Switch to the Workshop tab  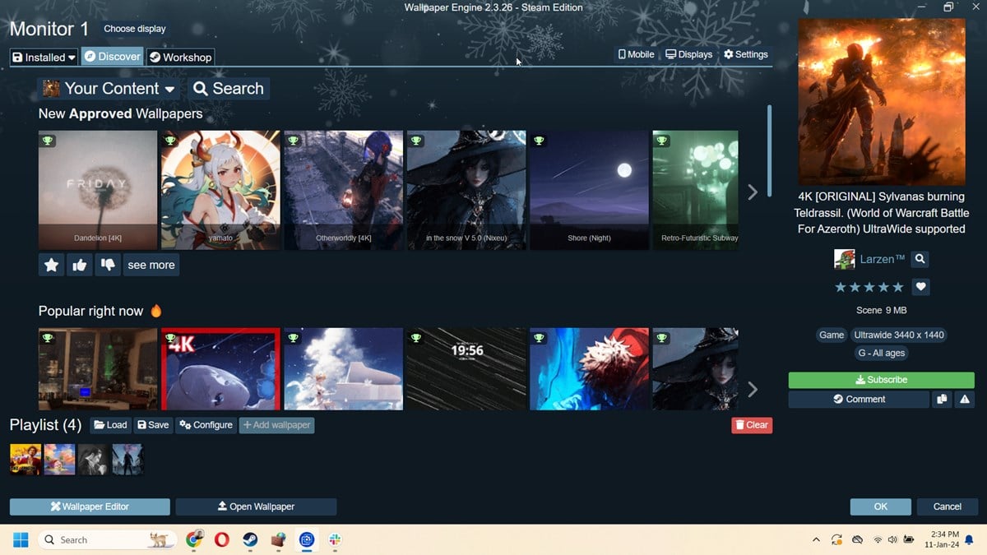coord(180,57)
